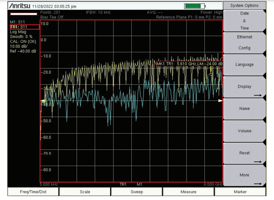Select the M1: S11 memory trace label
Screen dimensions: 274x200
[18, 22]
